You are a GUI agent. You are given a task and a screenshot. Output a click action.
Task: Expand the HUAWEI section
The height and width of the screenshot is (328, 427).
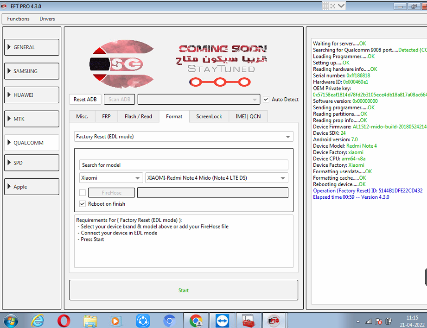pos(32,95)
